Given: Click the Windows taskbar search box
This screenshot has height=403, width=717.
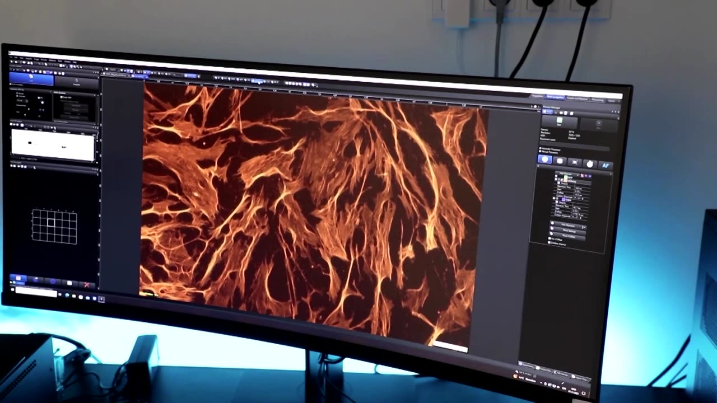Looking at the screenshot, I should click(36, 292).
